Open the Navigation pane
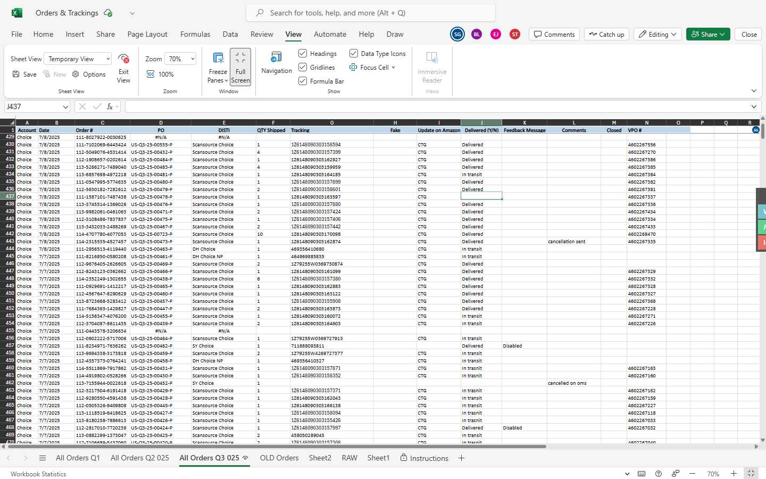This screenshot has width=766, height=479. click(277, 63)
